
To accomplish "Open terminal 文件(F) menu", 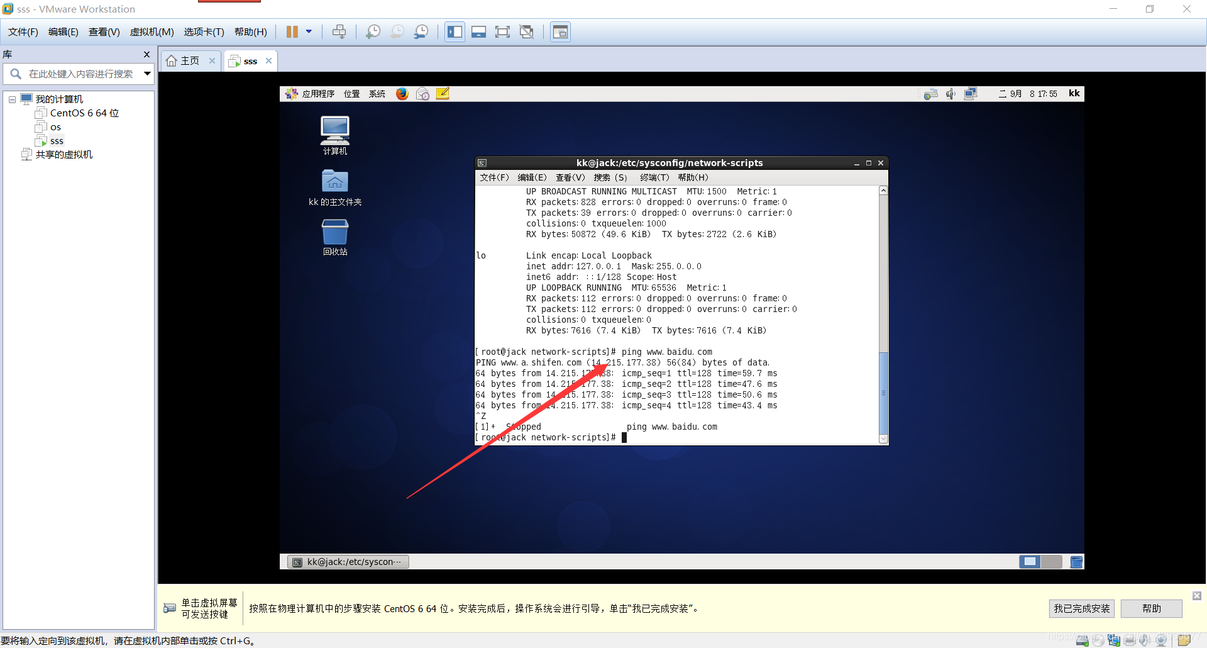I will click(x=494, y=177).
